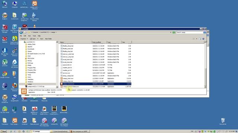The width and height of the screenshot is (238, 133).
Task: Click the Open toolbar button
Action: (x=33, y=39)
